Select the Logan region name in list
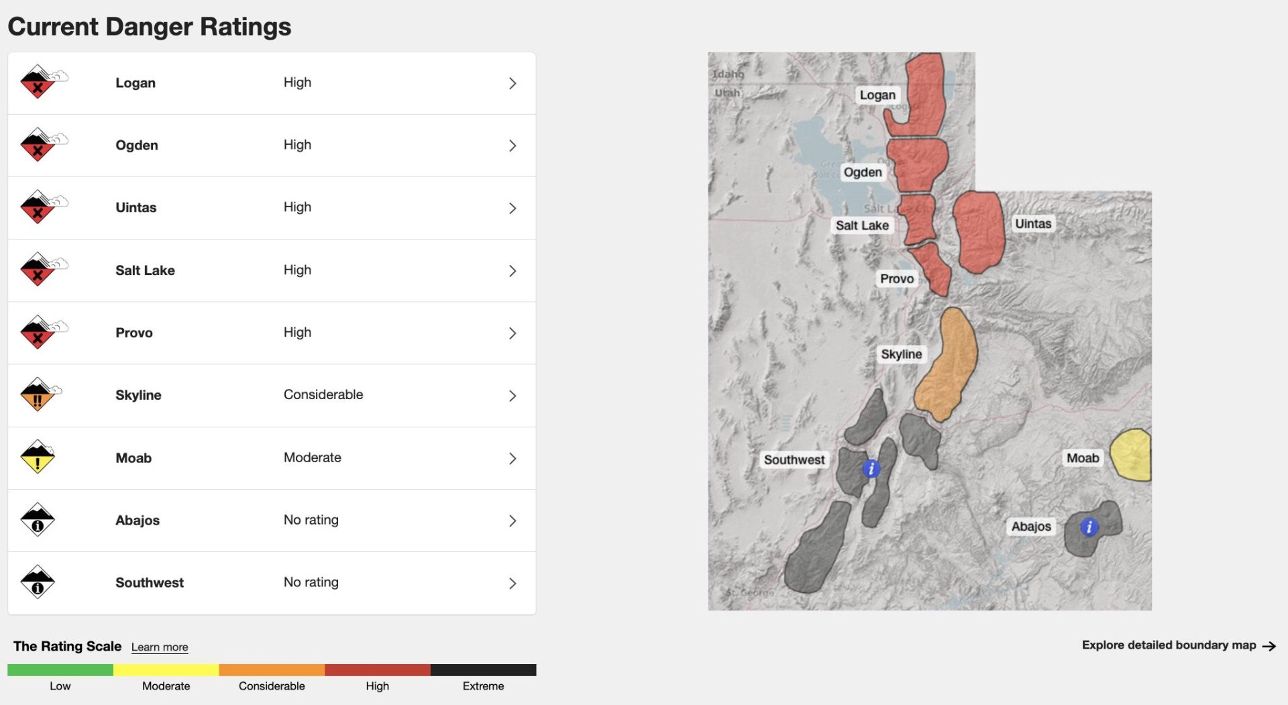The width and height of the screenshot is (1288, 705). point(136,83)
